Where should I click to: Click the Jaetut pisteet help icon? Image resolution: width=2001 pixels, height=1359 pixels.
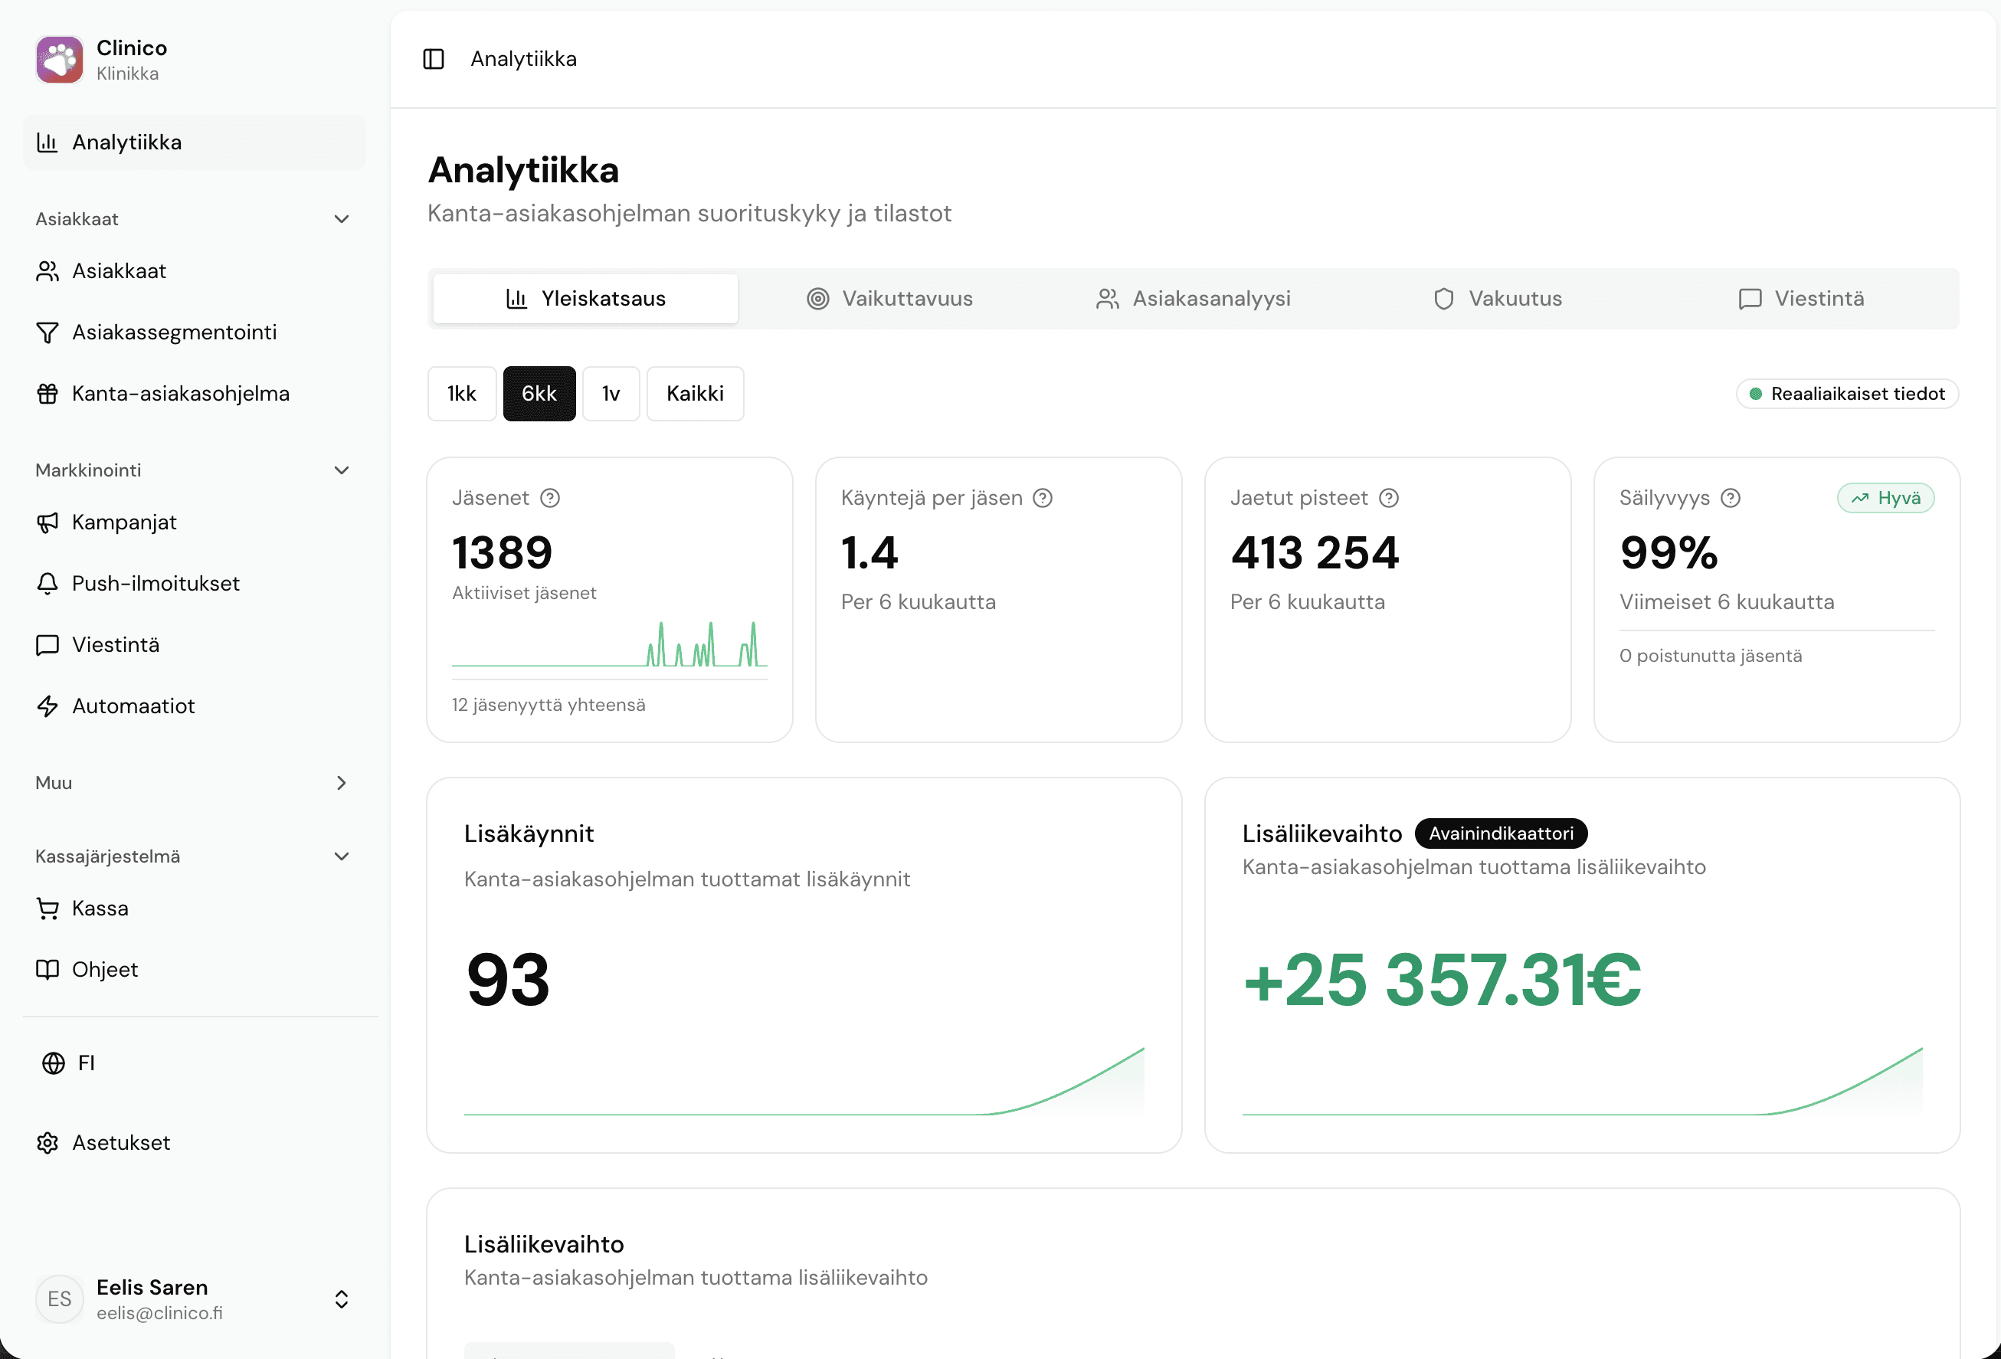pos(1389,498)
